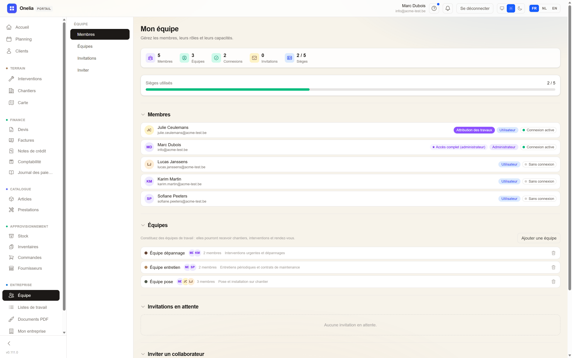Click Karim Martin KM avatar
The height and width of the screenshot is (358, 572).
[x=149, y=181]
